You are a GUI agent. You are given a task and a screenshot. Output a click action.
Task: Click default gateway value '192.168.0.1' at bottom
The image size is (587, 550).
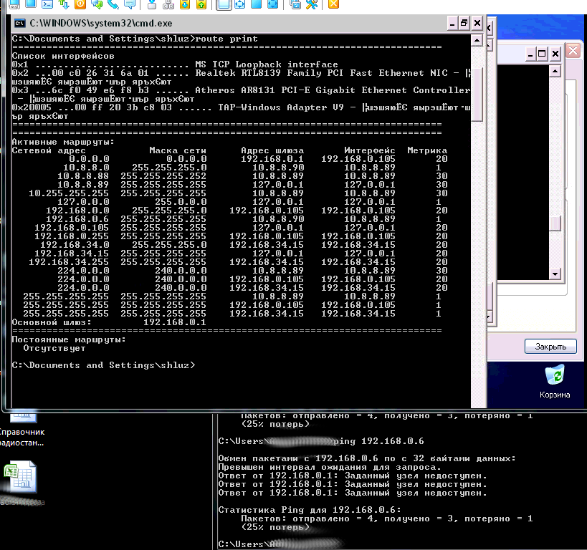coord(175,323)
